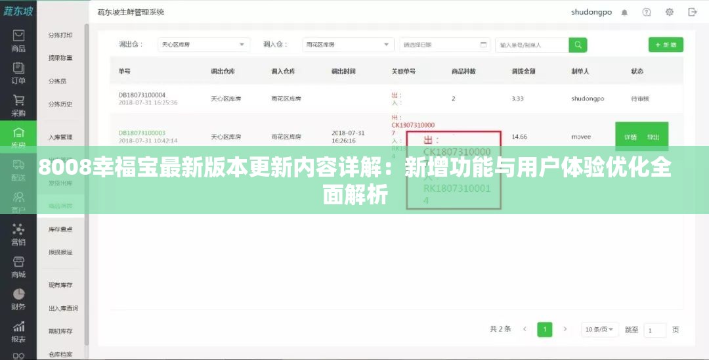Open the 商城 store section

tap(18, 267)
